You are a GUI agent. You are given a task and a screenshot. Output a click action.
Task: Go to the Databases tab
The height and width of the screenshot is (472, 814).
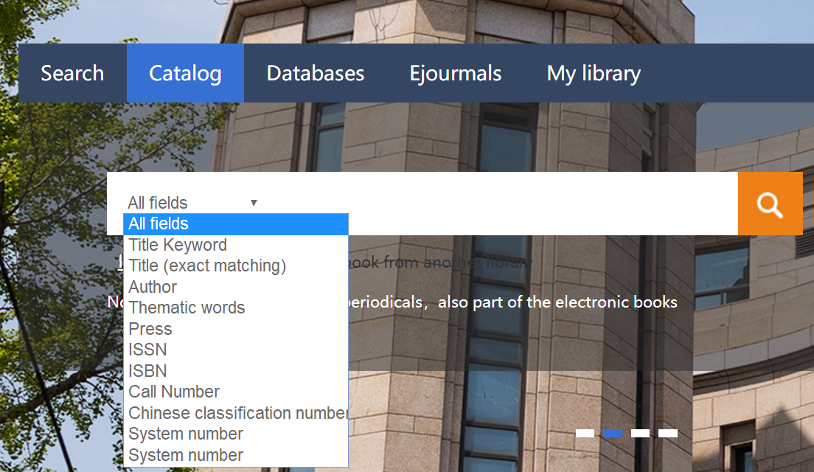pos(316,73)
